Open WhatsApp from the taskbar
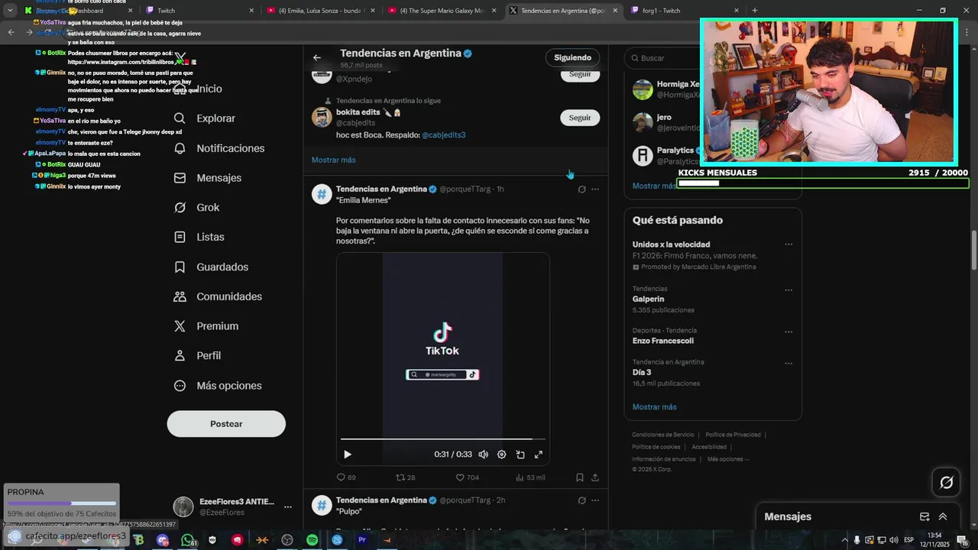Viewport: 978px width, 550px height. [188, 540]
